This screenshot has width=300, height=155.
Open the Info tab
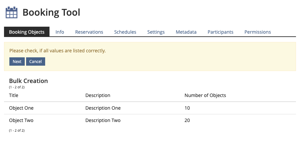click(x=60, y=32)
